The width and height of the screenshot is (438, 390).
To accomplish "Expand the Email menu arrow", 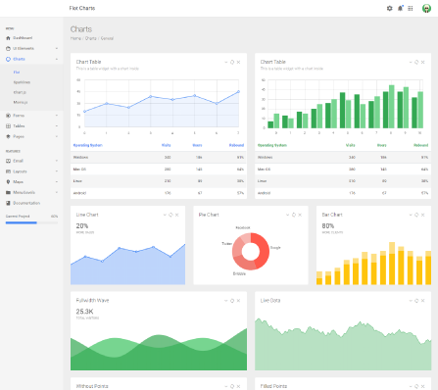I will [57, 161].
